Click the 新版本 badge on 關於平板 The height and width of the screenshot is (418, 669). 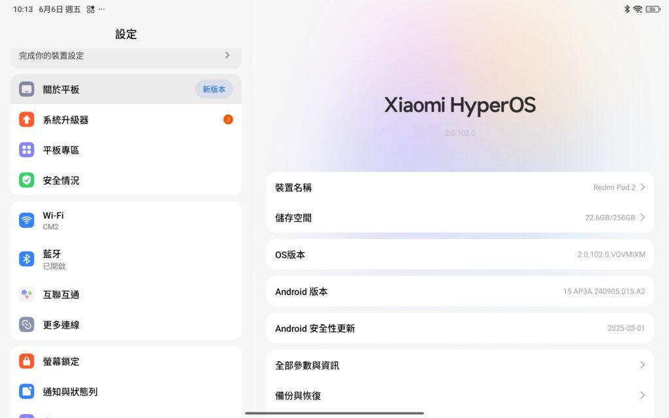click(x=214, y=89)
